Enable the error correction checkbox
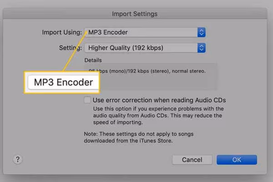The height and width of the screenshot is (182, 273). coord(87,100)
